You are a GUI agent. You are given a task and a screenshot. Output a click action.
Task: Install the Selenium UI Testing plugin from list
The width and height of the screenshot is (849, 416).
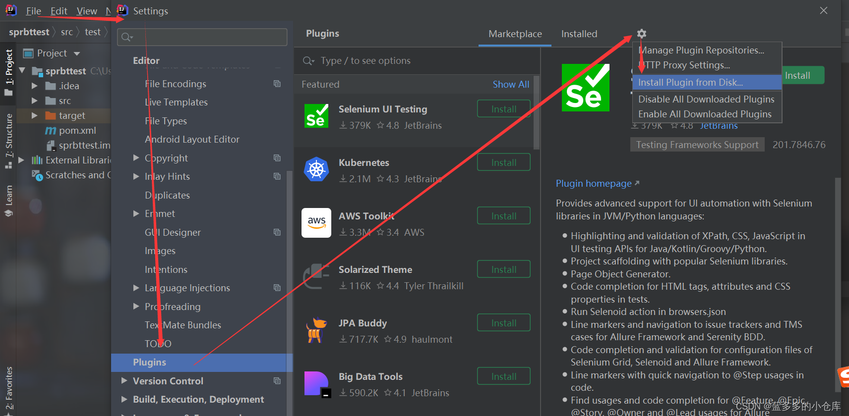(x=504, y=109)
